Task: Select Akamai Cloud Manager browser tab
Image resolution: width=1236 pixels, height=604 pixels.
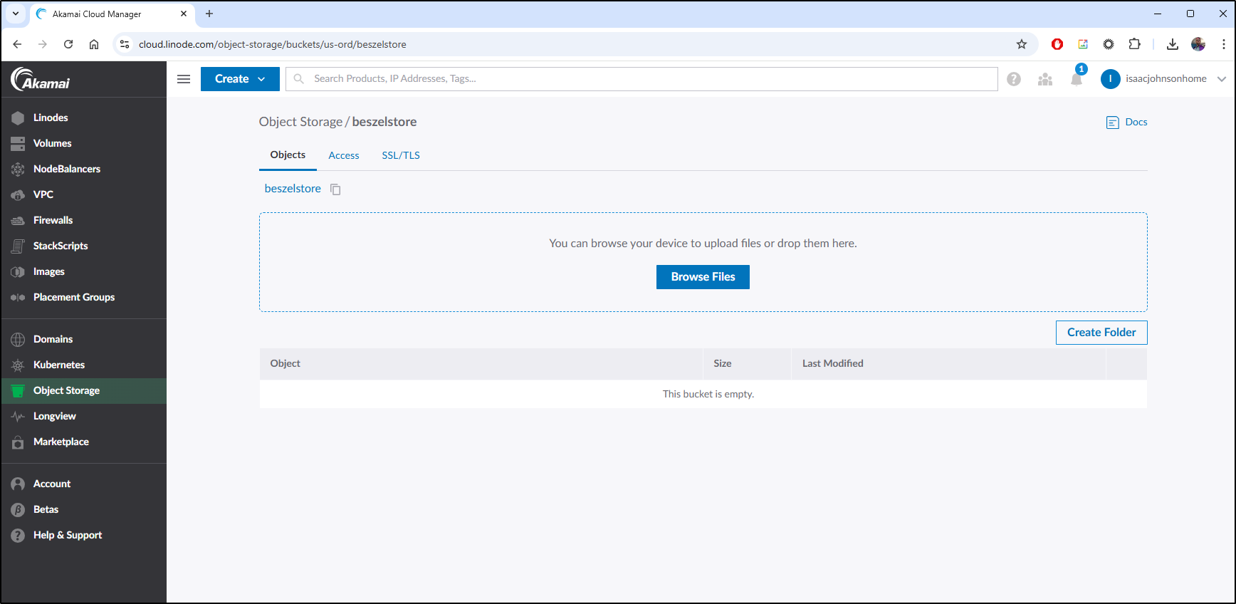Action: click(x=112, y=14)
